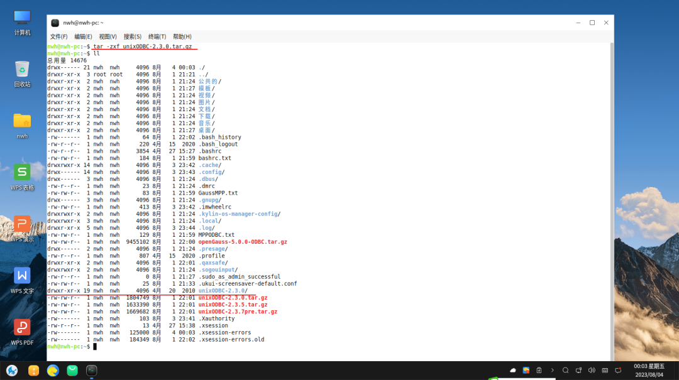679x380 pixels.
Task: Click the unixODBC-2.3.0.tar.gz filename
Action: (233, 298)
